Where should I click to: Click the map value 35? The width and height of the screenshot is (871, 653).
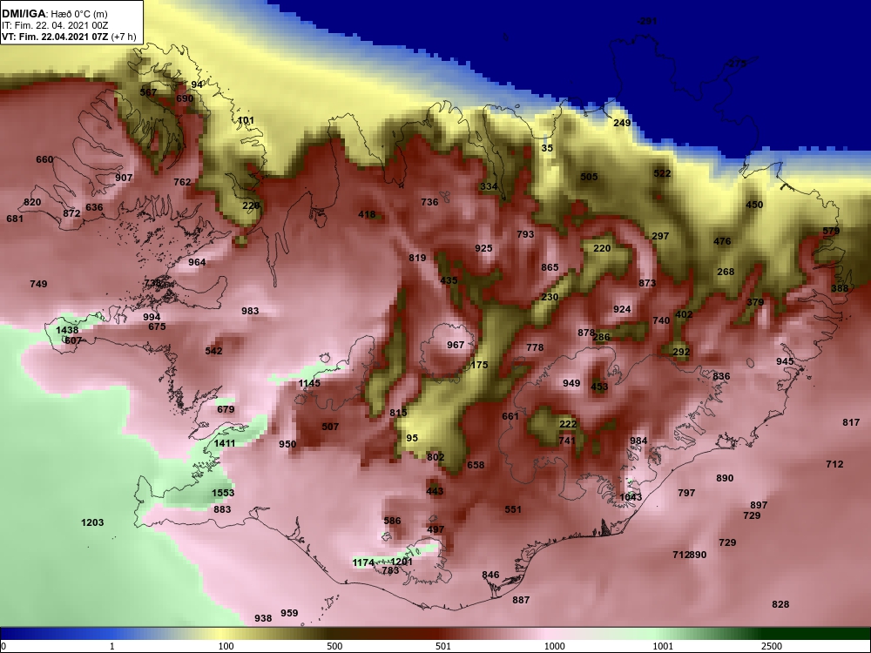(x=547, y=148)
